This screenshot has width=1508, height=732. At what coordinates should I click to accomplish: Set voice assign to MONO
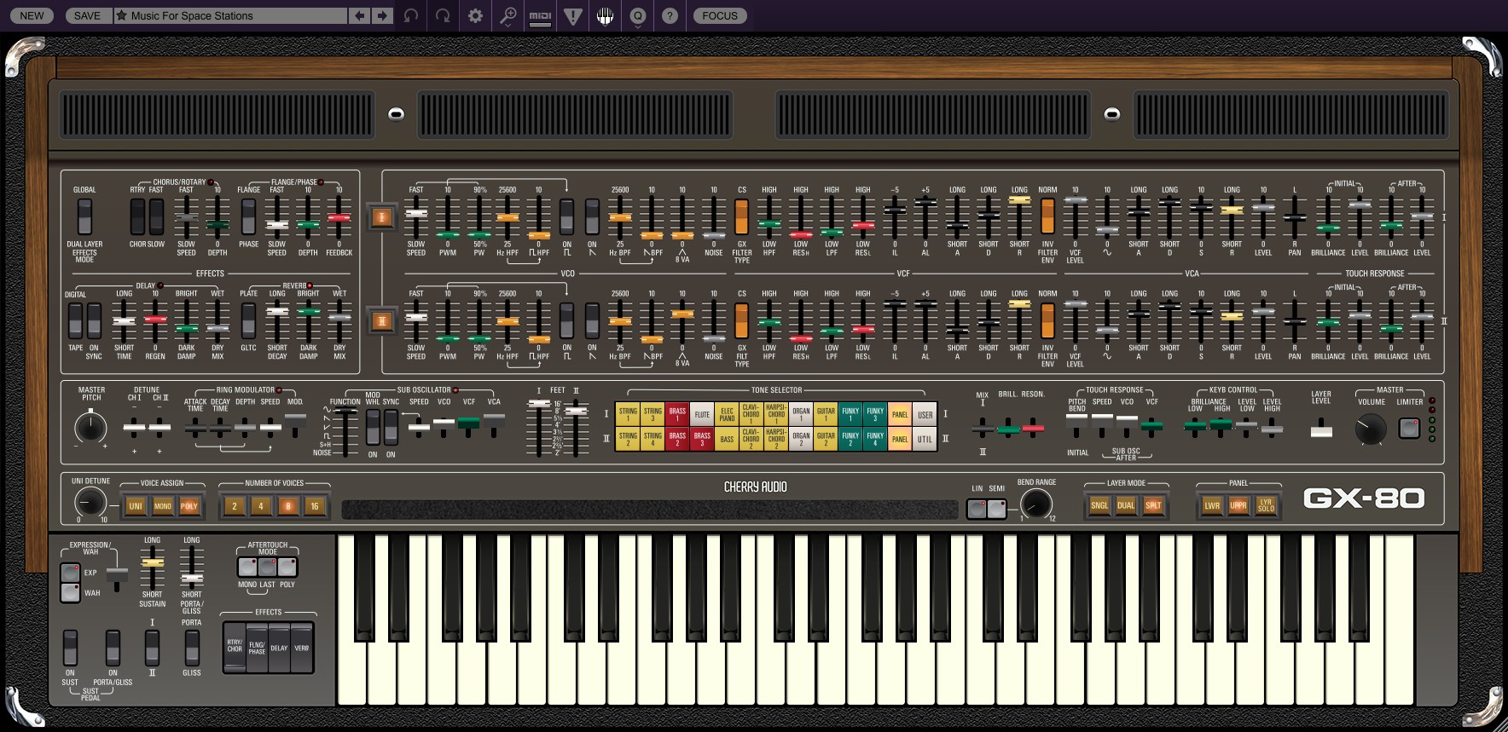pos(162,506)
